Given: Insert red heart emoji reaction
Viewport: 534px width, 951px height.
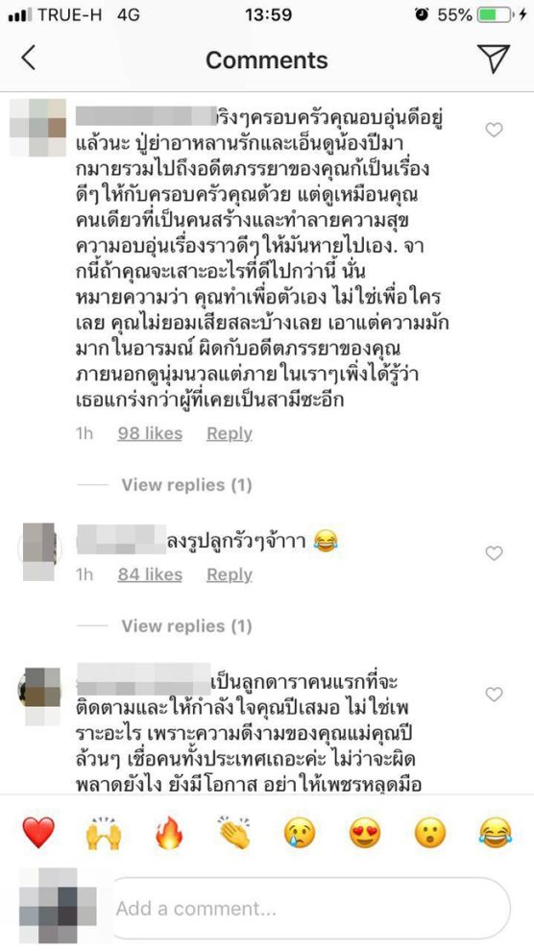Looking at the screenshot, I should point(38,833).
